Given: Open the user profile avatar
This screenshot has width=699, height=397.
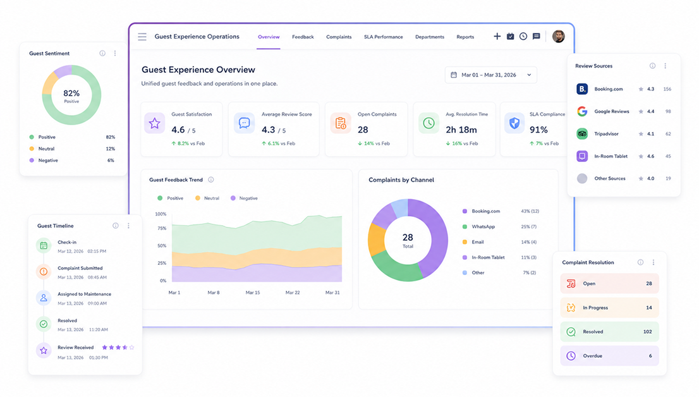Looking at the screenshot, I should tap(559, 36).
